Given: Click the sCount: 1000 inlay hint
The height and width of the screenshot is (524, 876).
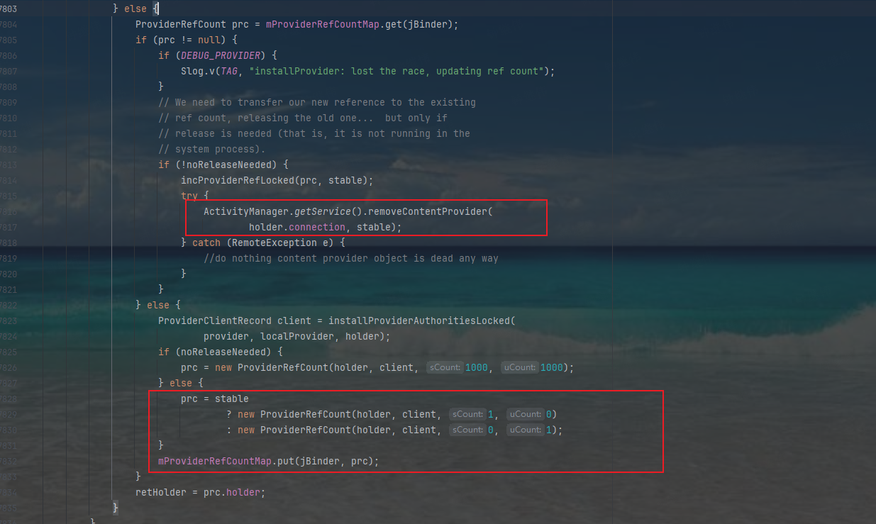Looking at the screenshot, I should coord(444,367).
